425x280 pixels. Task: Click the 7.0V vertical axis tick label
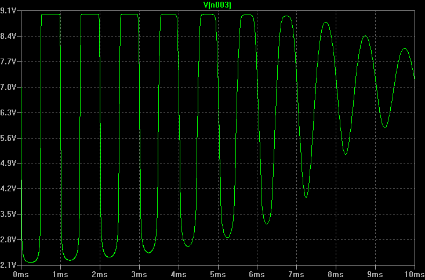click(10, 87)
